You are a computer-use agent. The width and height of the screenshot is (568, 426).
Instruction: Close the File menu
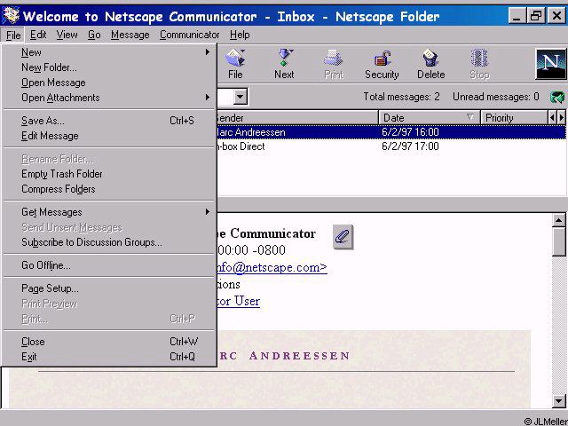13,35
